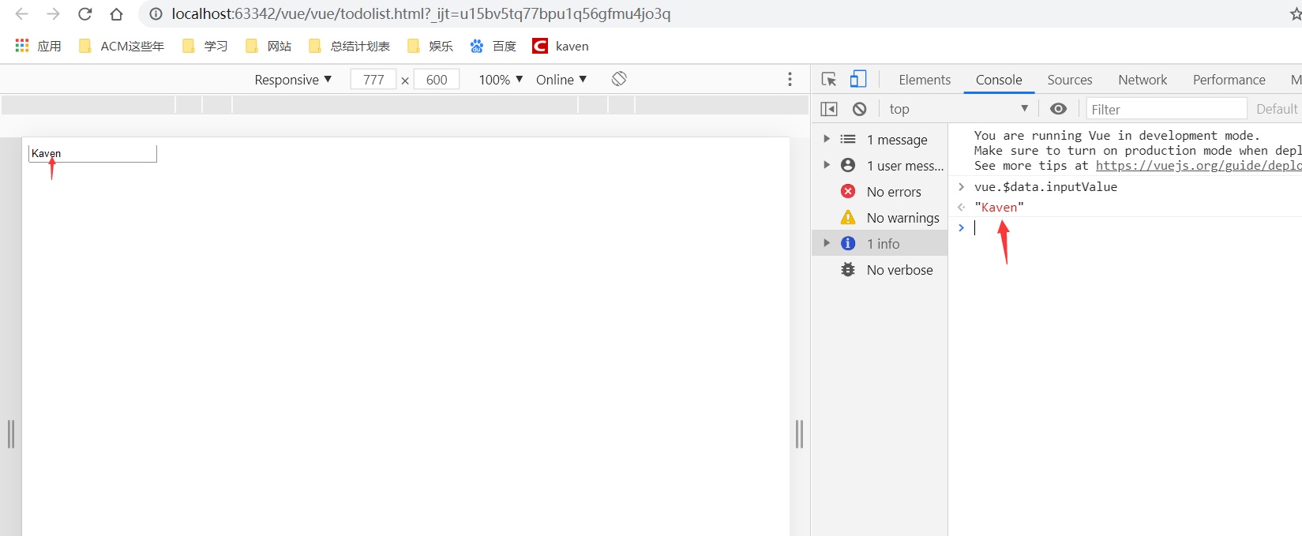Image resolution: width=1302 pixels, height=536 pixels.
Task: Focus the console Filter field
Action: point(1166,109)
